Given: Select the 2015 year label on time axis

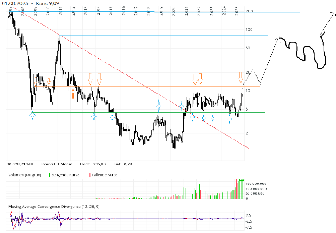Looking at the screenshot, I should (x=111, y=11).
